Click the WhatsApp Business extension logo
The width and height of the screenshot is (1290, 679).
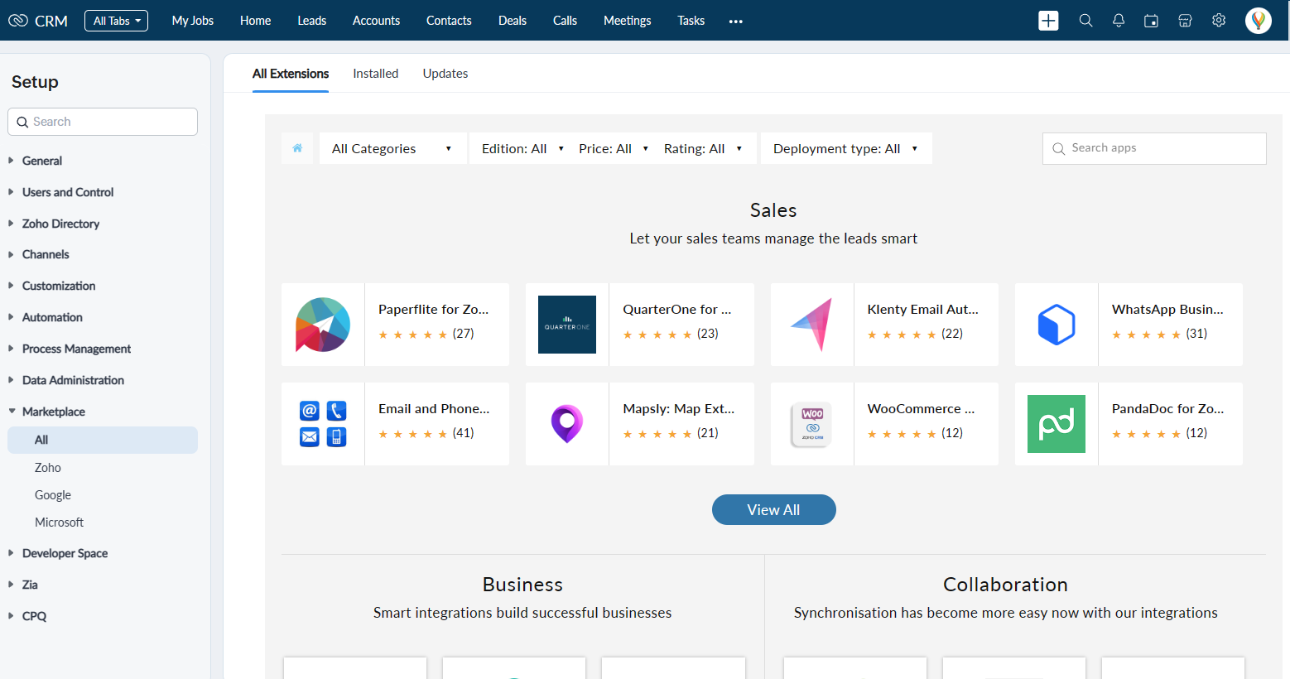tap(1057, 325)
